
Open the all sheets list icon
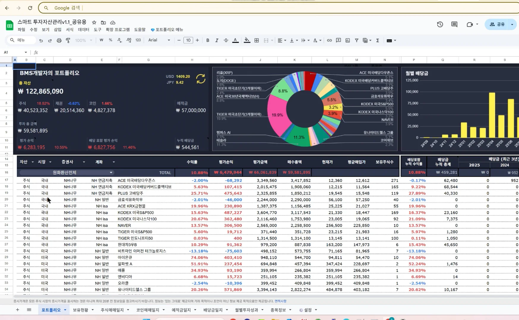(x=29, y=310)
